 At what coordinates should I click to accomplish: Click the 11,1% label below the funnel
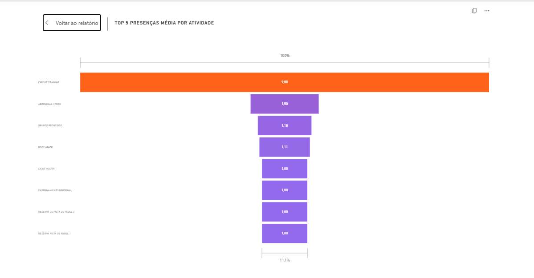(x=285, y=260)
